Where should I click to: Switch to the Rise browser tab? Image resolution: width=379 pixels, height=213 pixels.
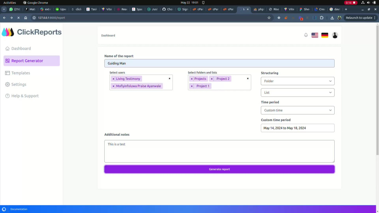(274, 9)
